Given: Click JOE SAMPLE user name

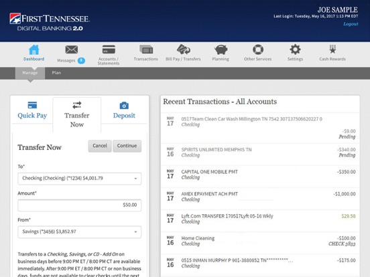Looking at the screenshot, I should 337,10.
